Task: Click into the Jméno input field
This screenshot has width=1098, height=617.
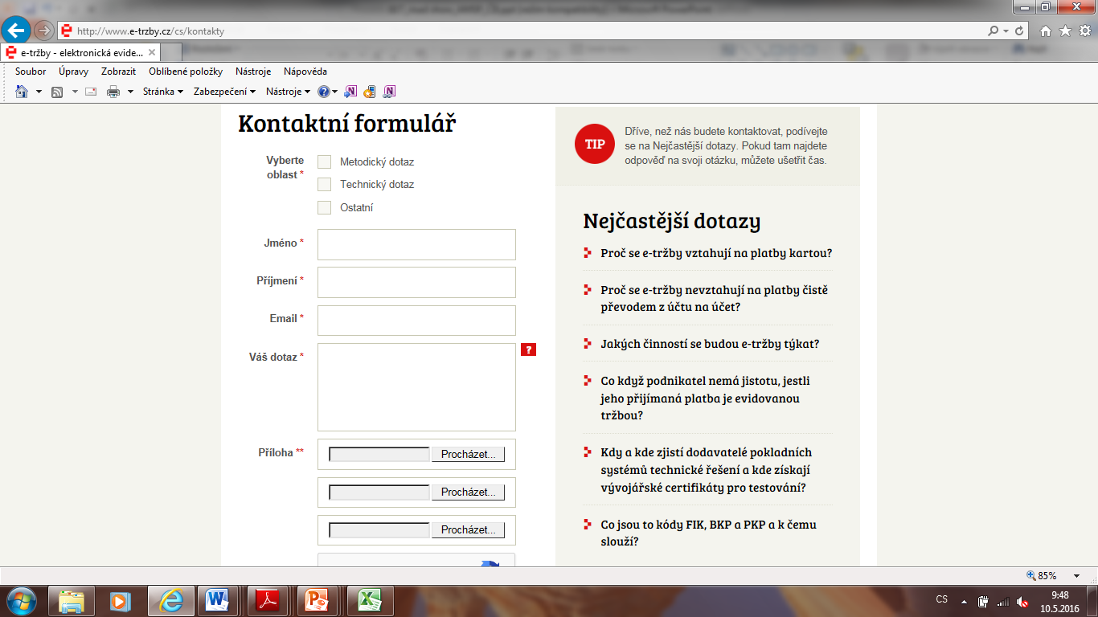Action: [416, 244]
